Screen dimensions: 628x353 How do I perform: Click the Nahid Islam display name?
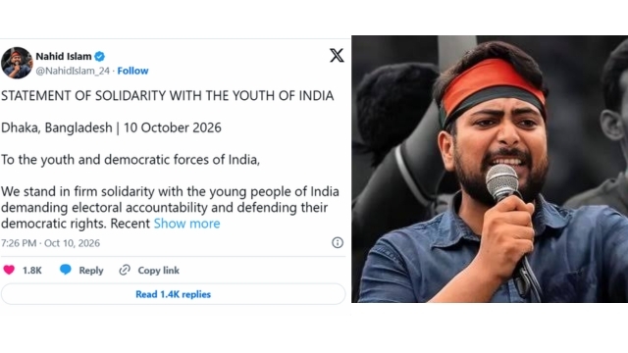[x=64, y=57]
